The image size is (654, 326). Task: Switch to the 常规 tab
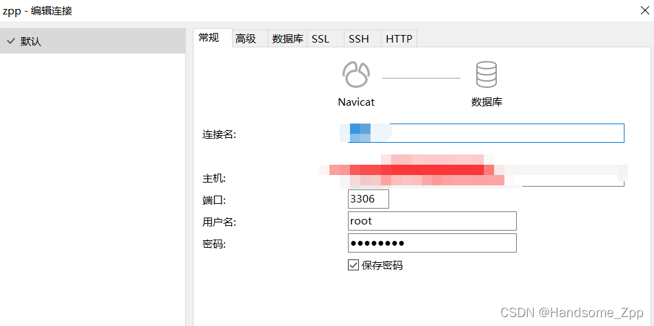[x=213, y=38]
